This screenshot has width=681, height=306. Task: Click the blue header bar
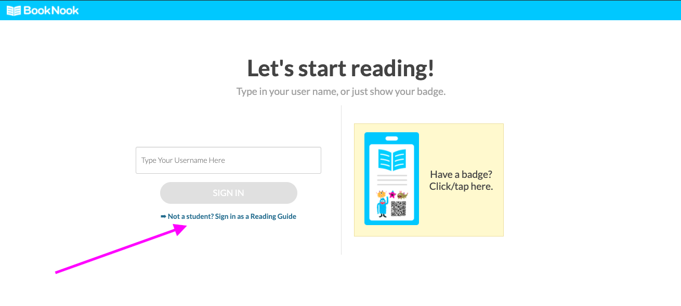pos(364,10)
